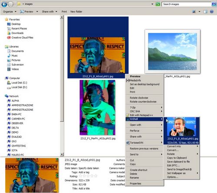Expand the Share with toolbar dropdown

pyautogui.click(x=49, y=12)
